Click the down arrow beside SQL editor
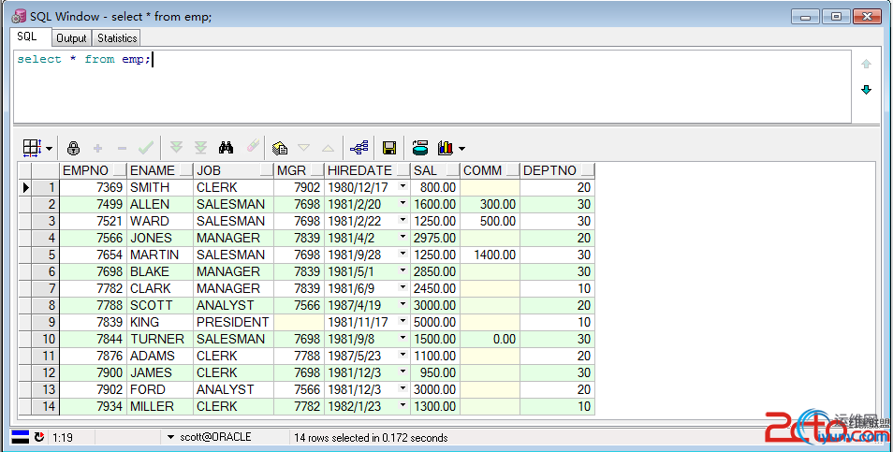 [866, 90]
